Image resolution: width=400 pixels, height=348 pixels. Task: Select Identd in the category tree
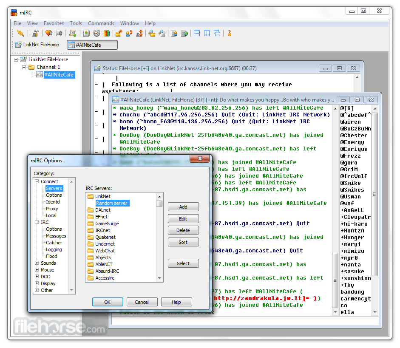[53, 202]
